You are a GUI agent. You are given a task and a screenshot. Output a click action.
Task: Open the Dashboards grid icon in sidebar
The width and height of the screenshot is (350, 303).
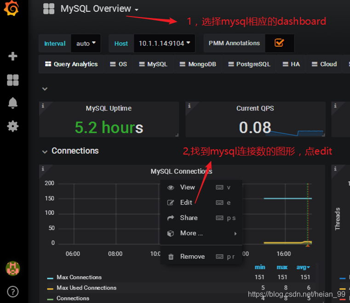point(13,80)
